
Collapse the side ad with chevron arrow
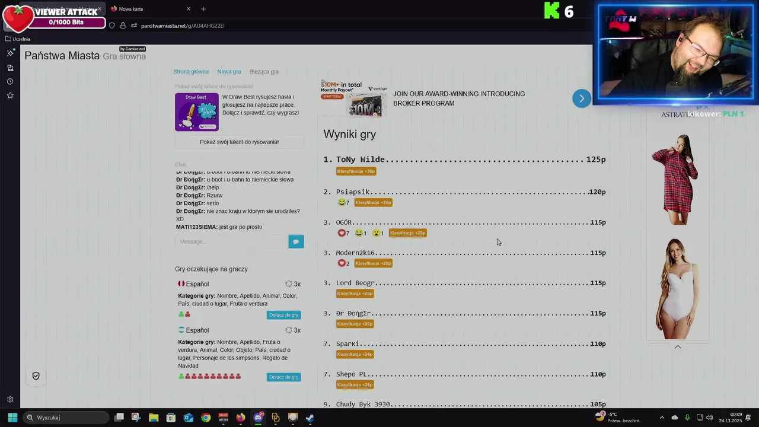click(678, 347)
